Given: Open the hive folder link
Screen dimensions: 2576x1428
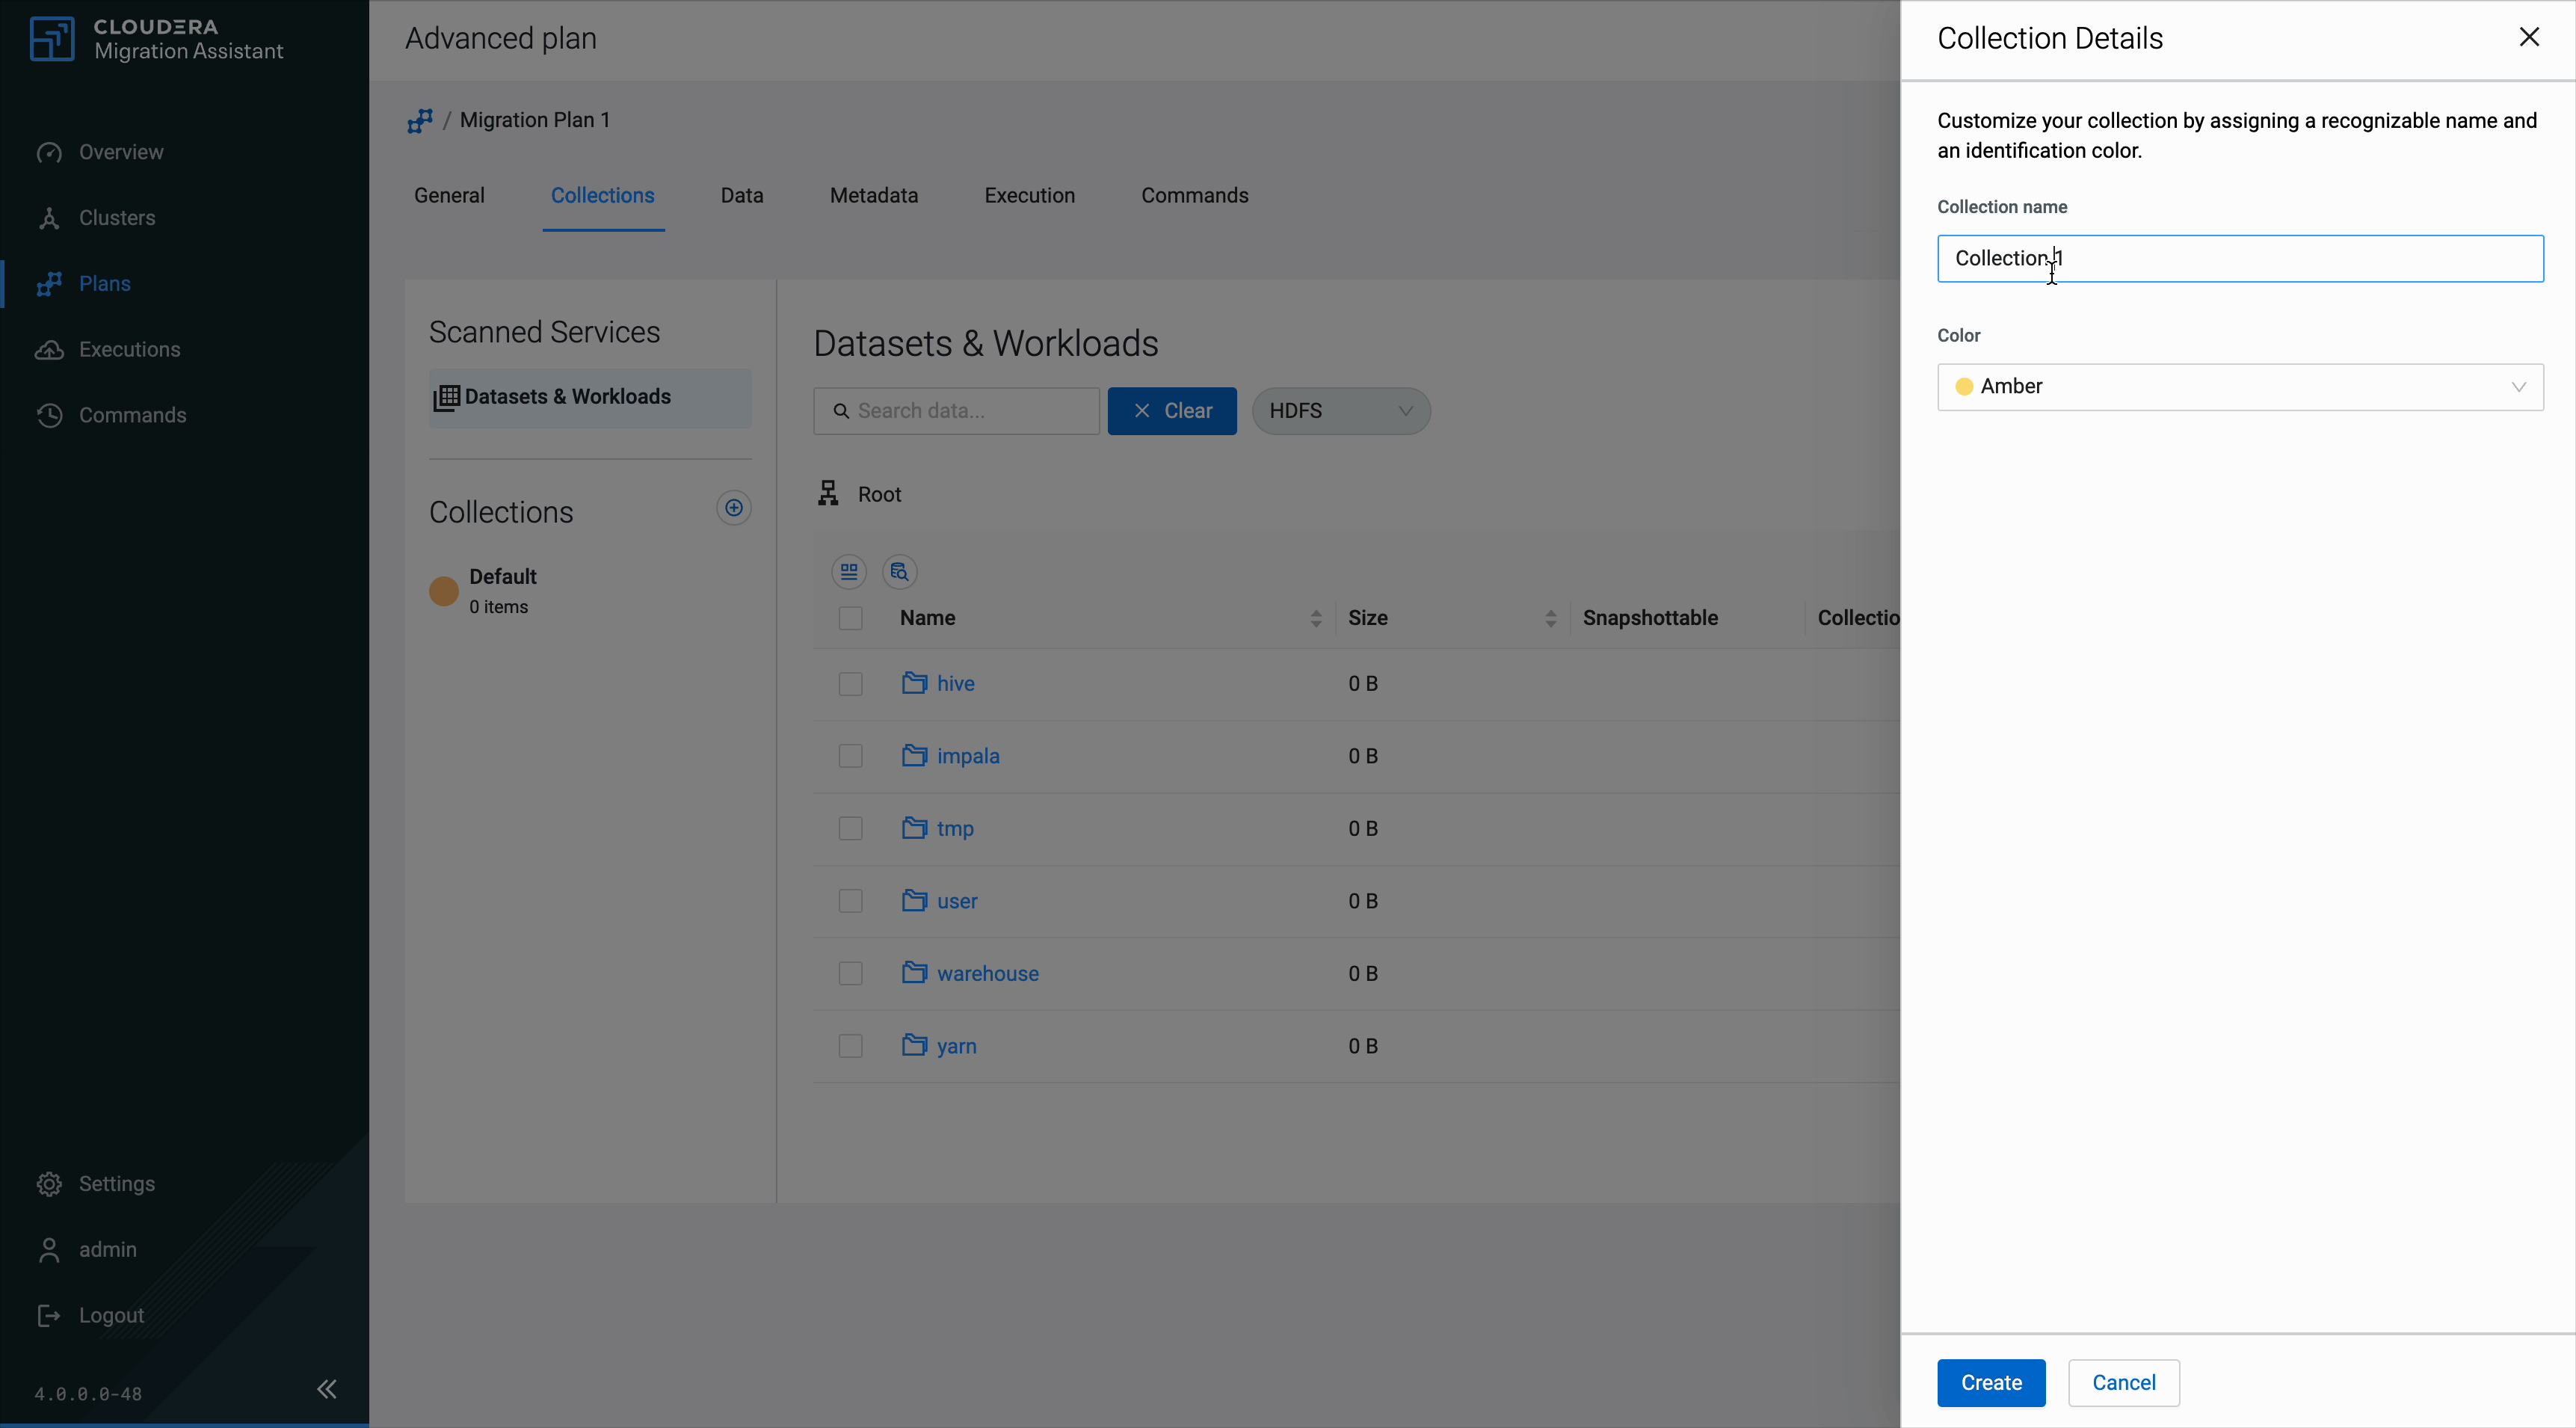Looking at the screenshot, I should point(956,684).
